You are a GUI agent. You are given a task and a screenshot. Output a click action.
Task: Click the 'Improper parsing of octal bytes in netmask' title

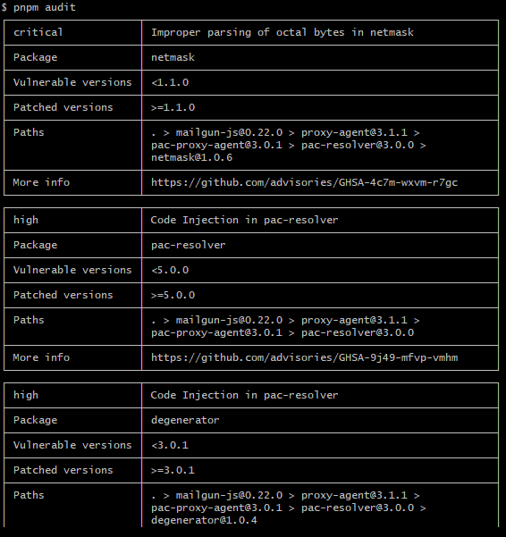[x=283, y=32]
